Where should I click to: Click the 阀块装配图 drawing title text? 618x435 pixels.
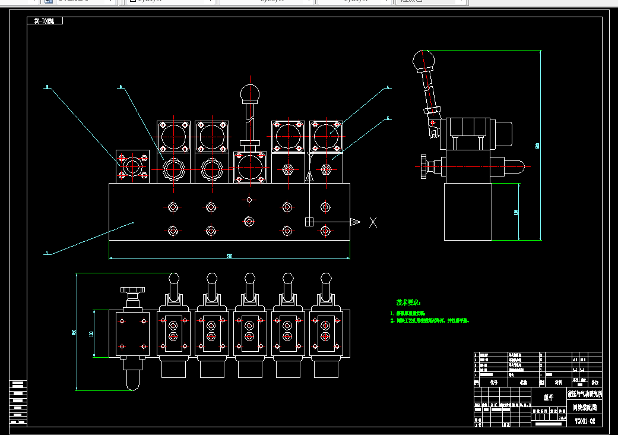tap(585, 408)
